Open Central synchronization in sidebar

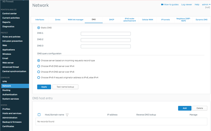14,71
